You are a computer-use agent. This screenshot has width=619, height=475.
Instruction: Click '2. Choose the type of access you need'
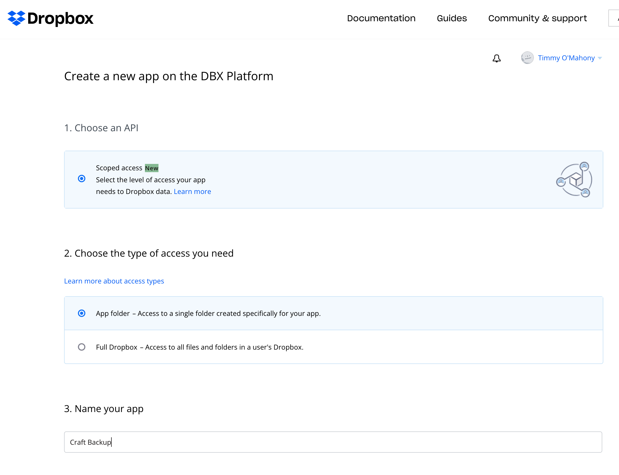149,253
